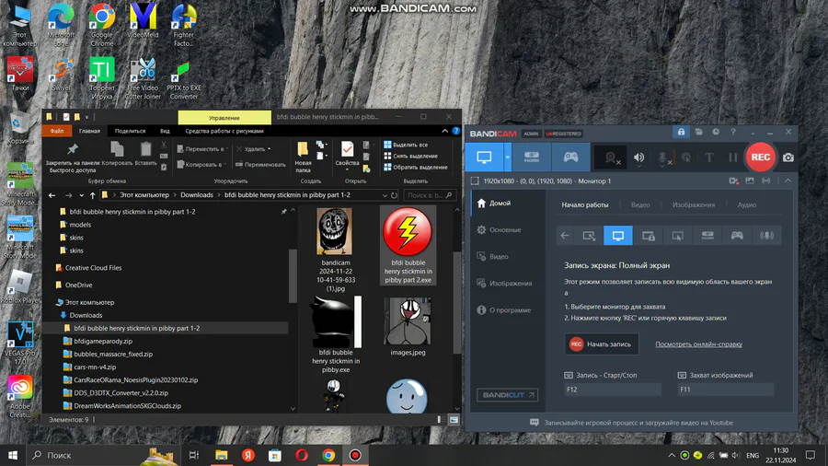Open the Переместить в dropdown
Viewport: 828px width, 466px height.
click(201, 149)
